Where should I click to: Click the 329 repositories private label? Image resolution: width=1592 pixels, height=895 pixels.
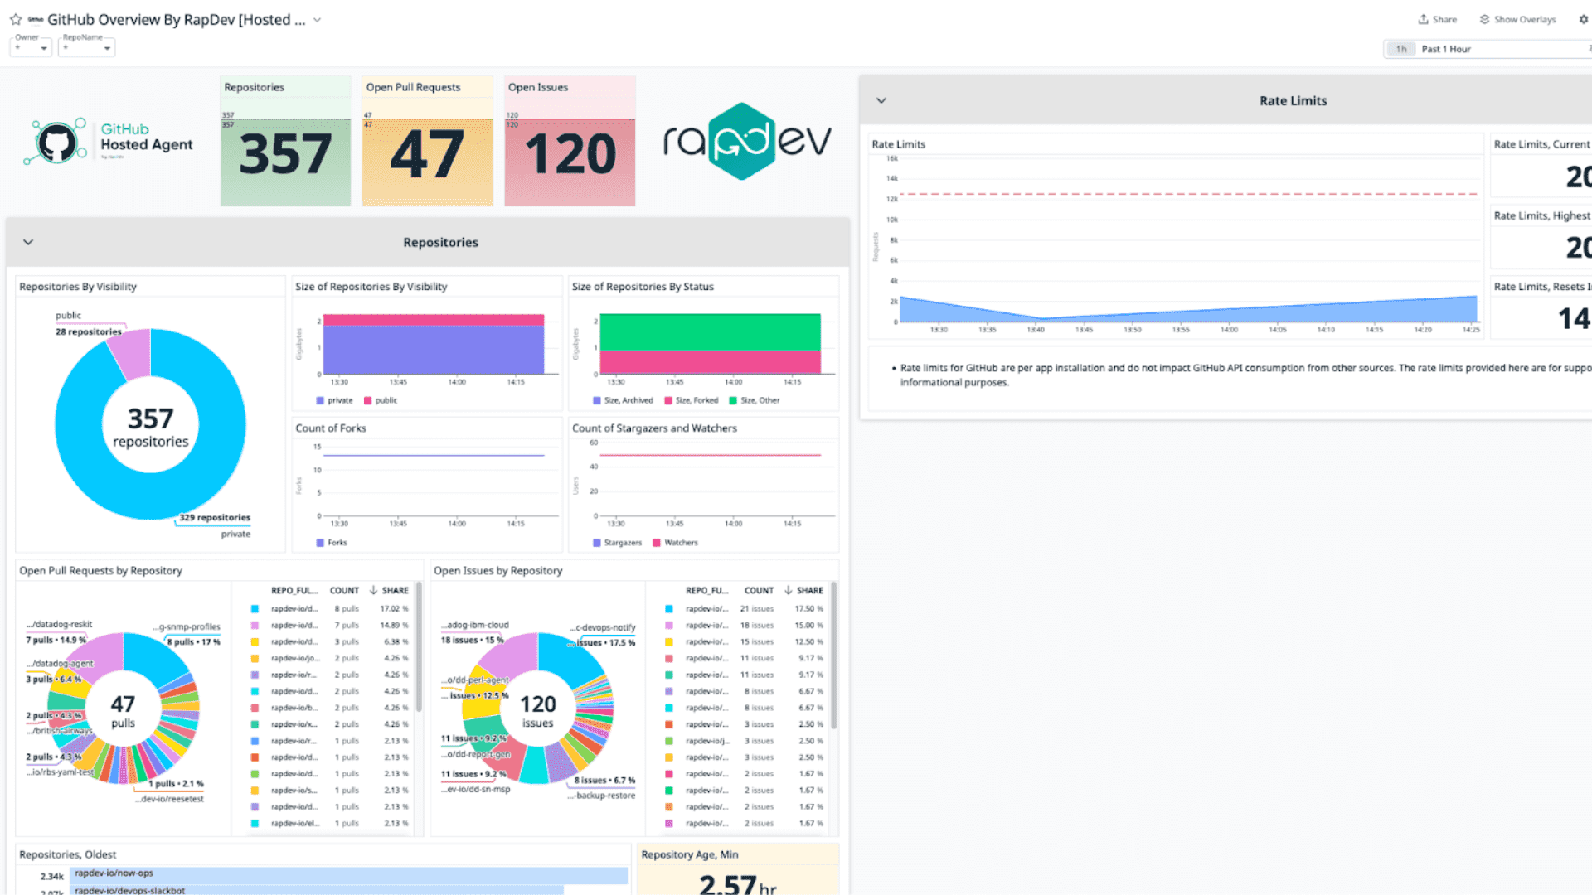tap(215, 518)
